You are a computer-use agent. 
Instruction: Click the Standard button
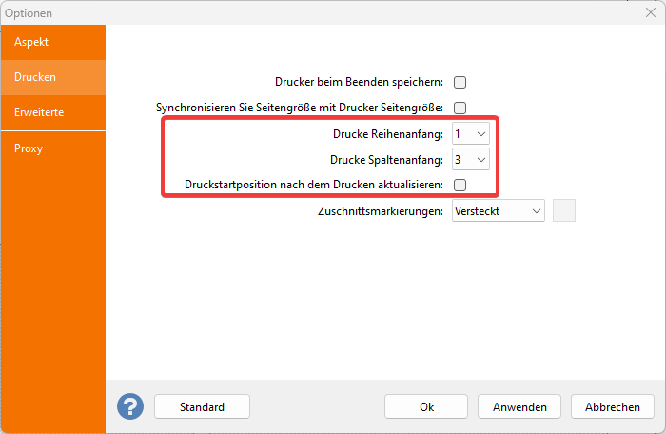click(x=202, y=406)
